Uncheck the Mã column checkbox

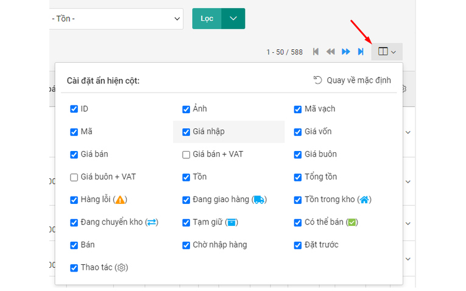[74, 132]
